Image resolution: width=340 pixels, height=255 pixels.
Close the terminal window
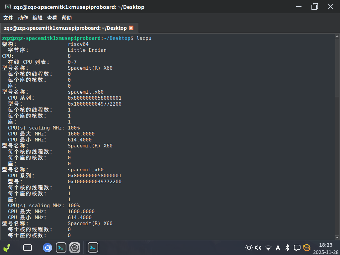coord(330,7)
